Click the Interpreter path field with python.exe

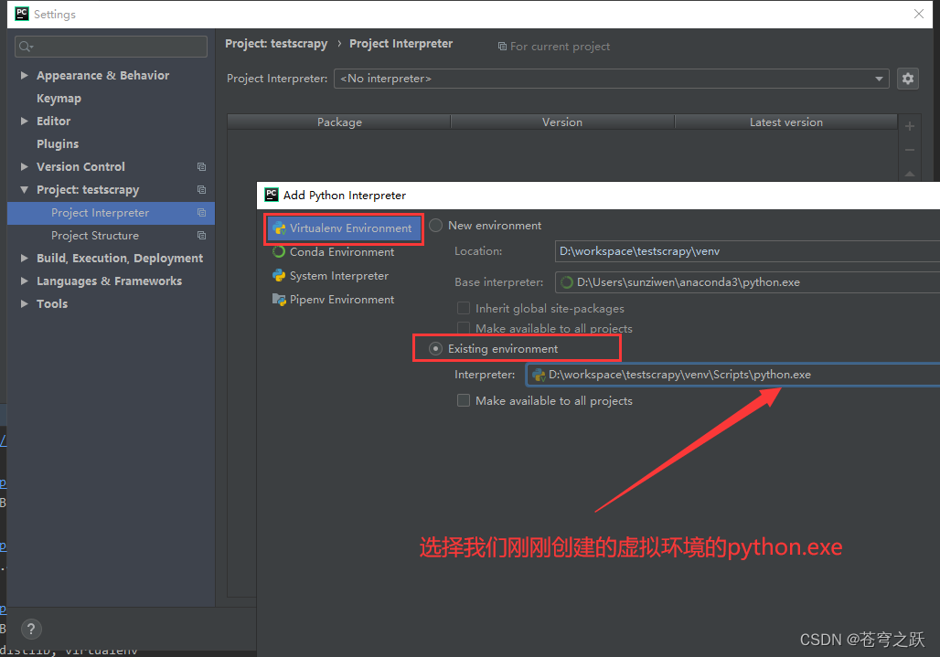coord(733,375)
